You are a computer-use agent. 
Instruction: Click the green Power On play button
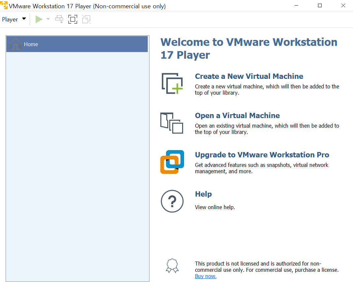(39, 19)
